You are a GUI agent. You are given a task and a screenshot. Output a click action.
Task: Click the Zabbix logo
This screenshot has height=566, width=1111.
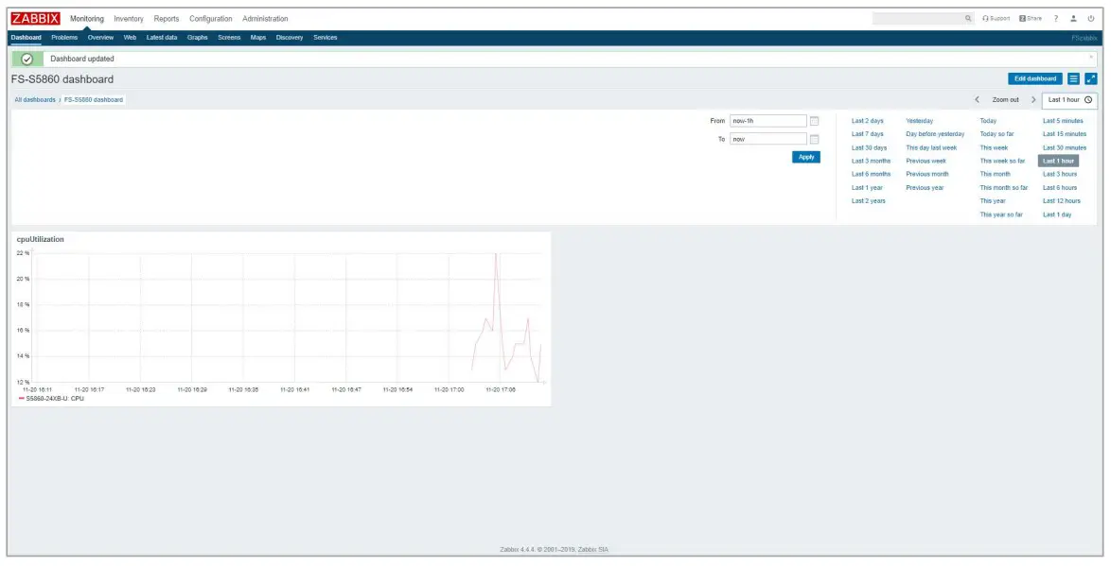tap(35, 18)
